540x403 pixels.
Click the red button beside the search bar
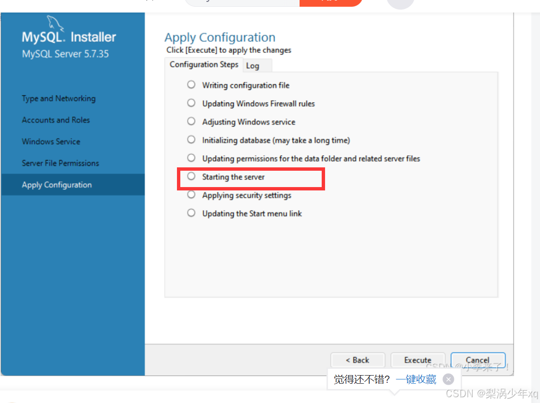(331, 2)
